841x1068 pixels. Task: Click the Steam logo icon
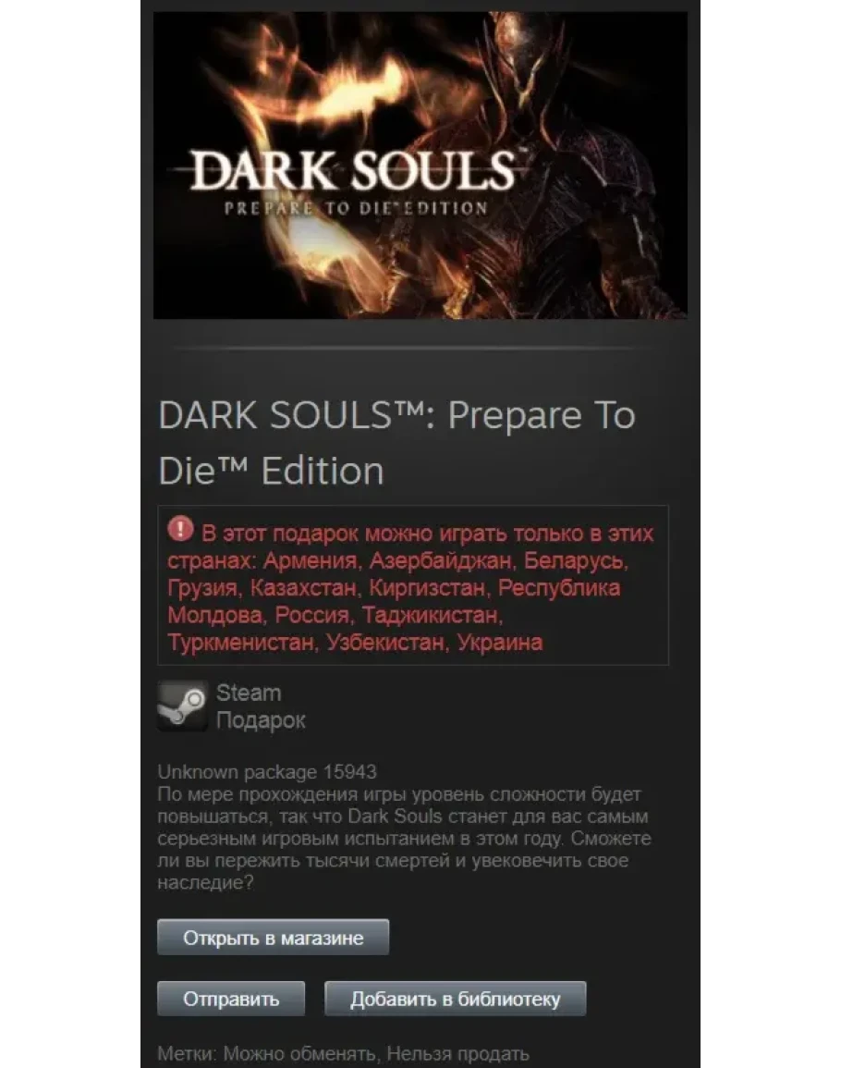pyautogui.click(x=182, y=706)
